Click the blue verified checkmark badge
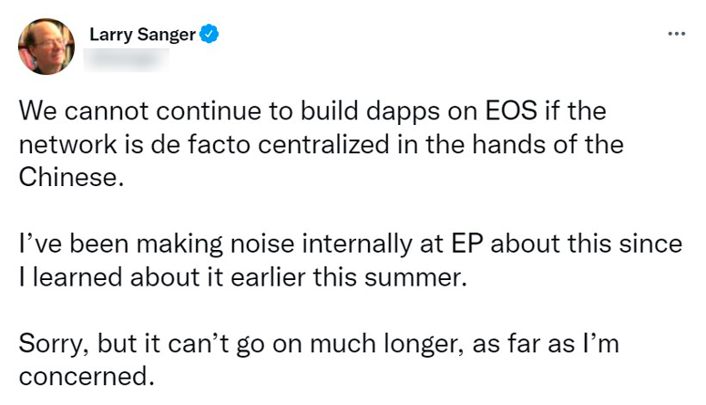This screenshot has height=405, width=706. point(209,34)
